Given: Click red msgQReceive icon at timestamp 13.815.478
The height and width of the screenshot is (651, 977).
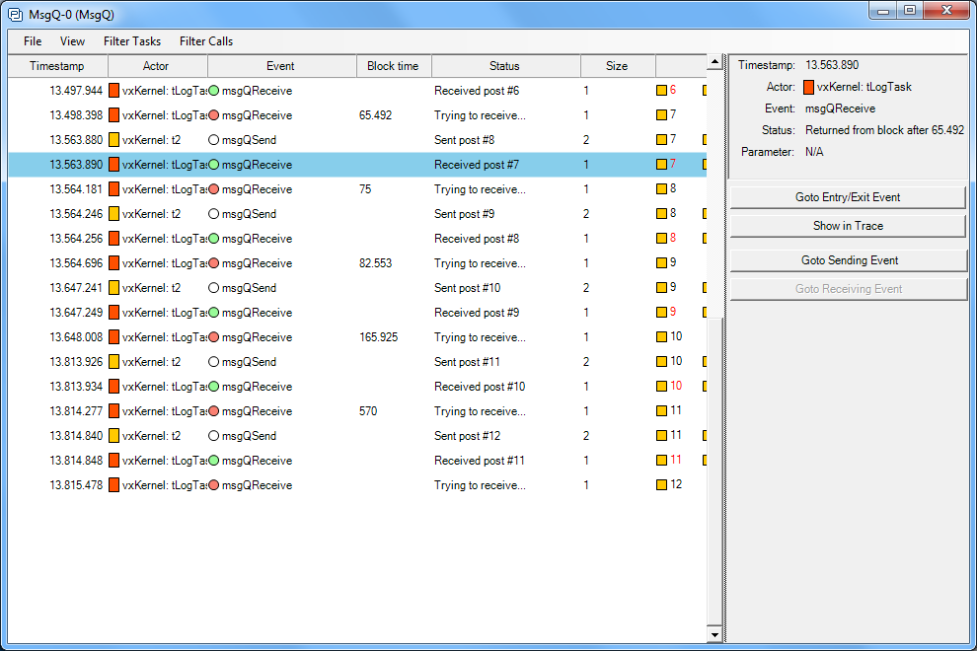Looking at the screenshot, I should pyautogui.click(x=213, y=485).
